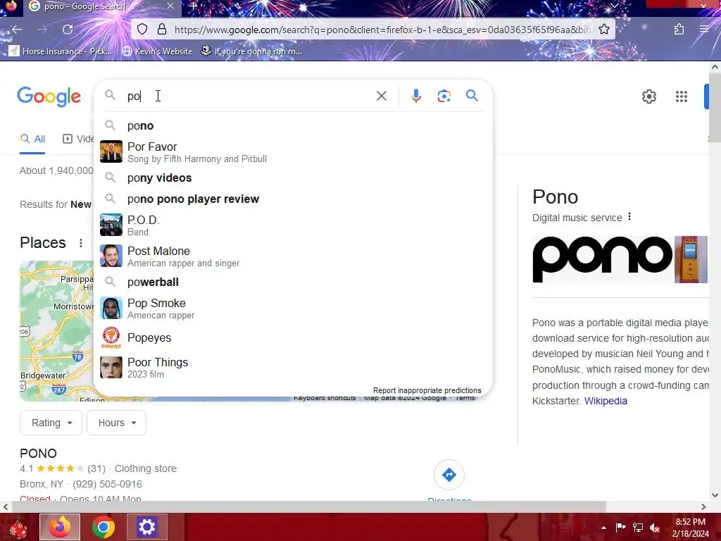
Task: Reload the page with the refresh icon
Action: [x=68, y=30]
